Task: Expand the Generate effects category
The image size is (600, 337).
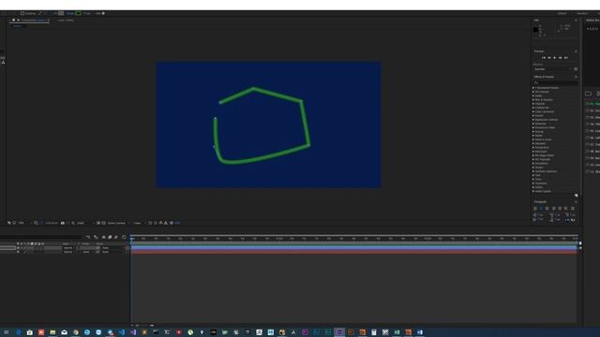Action: click(533, 124)
